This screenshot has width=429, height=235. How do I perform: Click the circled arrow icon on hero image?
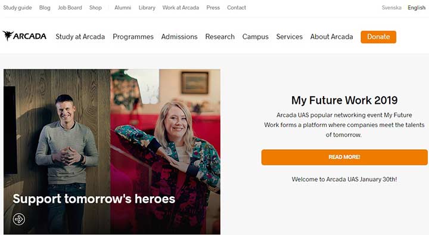(19, 219)
